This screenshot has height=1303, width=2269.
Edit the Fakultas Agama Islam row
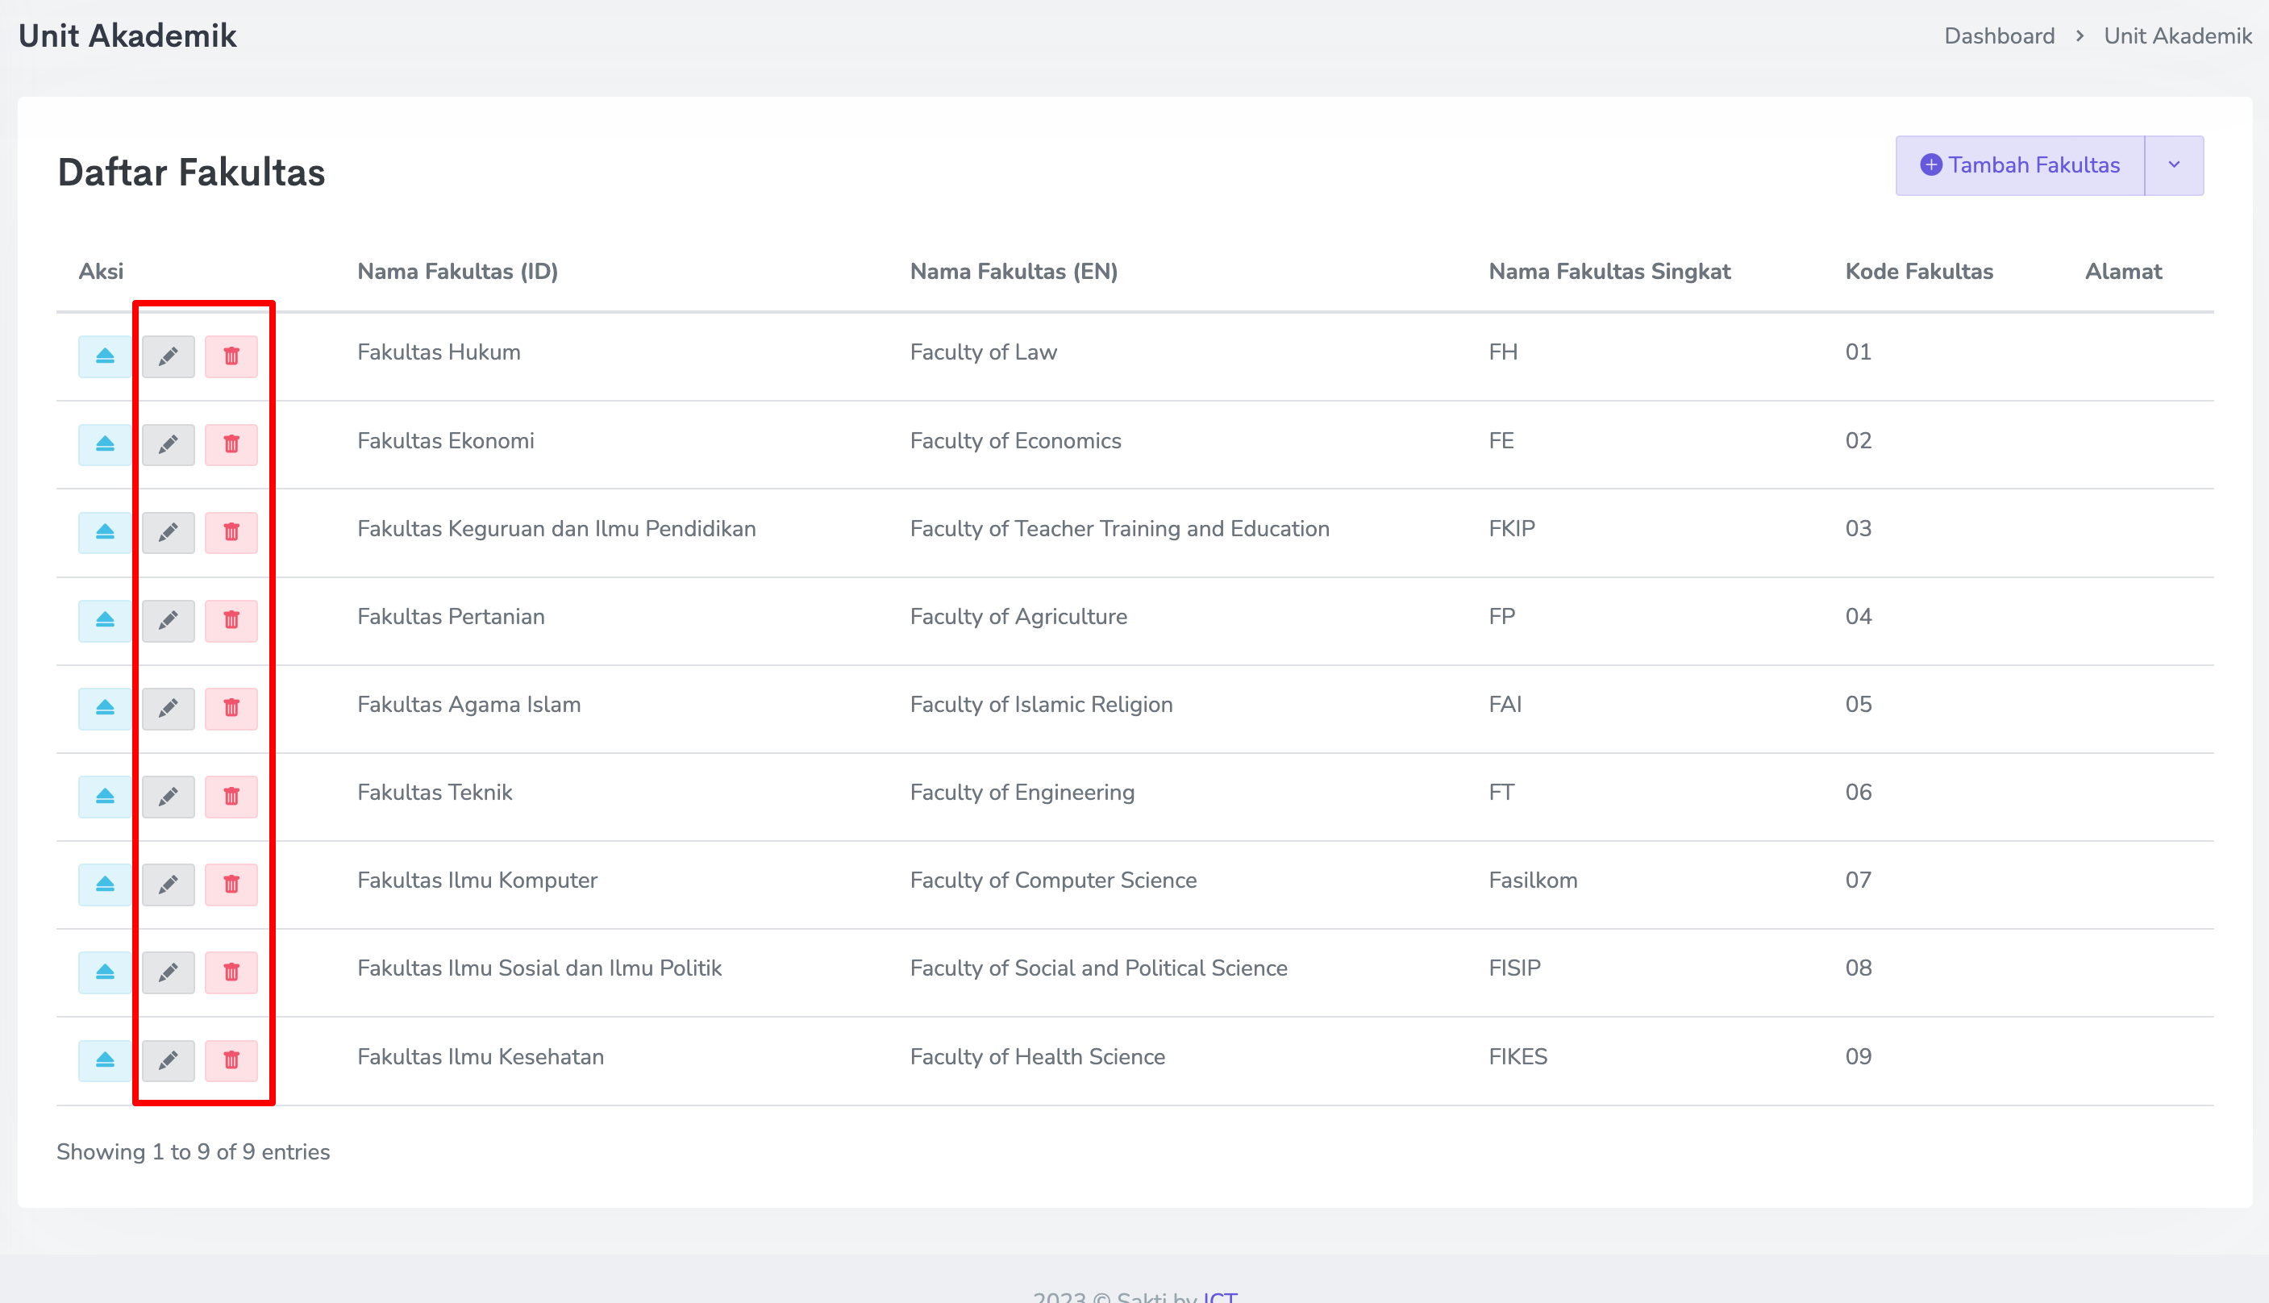pyautogui.click(x=169, y=708)
